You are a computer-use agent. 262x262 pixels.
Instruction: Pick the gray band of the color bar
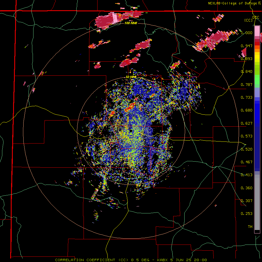coord(257,202)
